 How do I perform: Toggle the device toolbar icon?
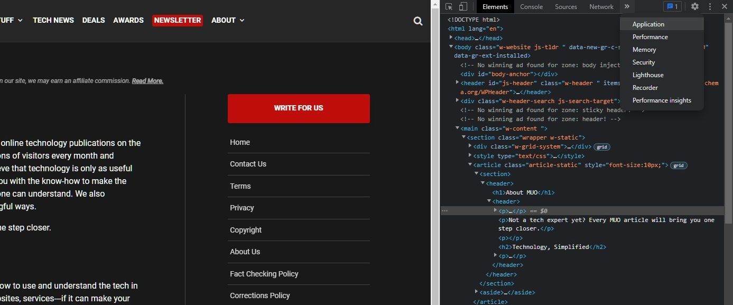[x=462, y=7]
